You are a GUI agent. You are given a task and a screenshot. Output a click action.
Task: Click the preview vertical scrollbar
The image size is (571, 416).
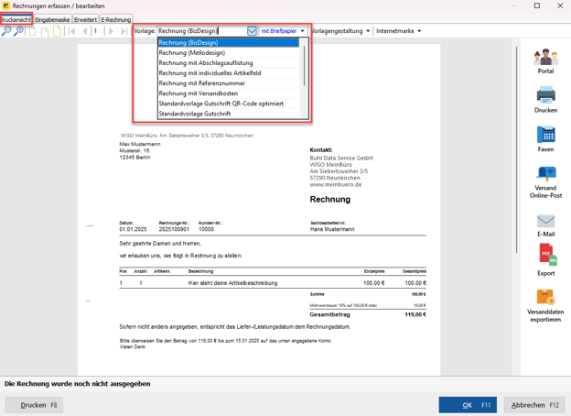(516, 149)
